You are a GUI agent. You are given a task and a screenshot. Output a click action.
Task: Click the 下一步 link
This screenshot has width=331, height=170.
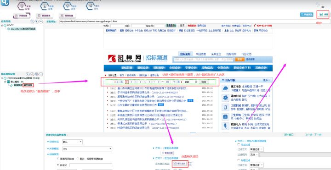click(x=318, y=135)
